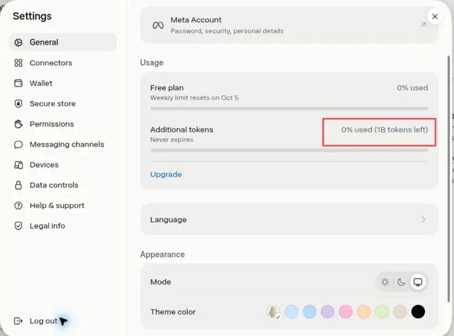Click the General gear icon

tap(18, 42)
